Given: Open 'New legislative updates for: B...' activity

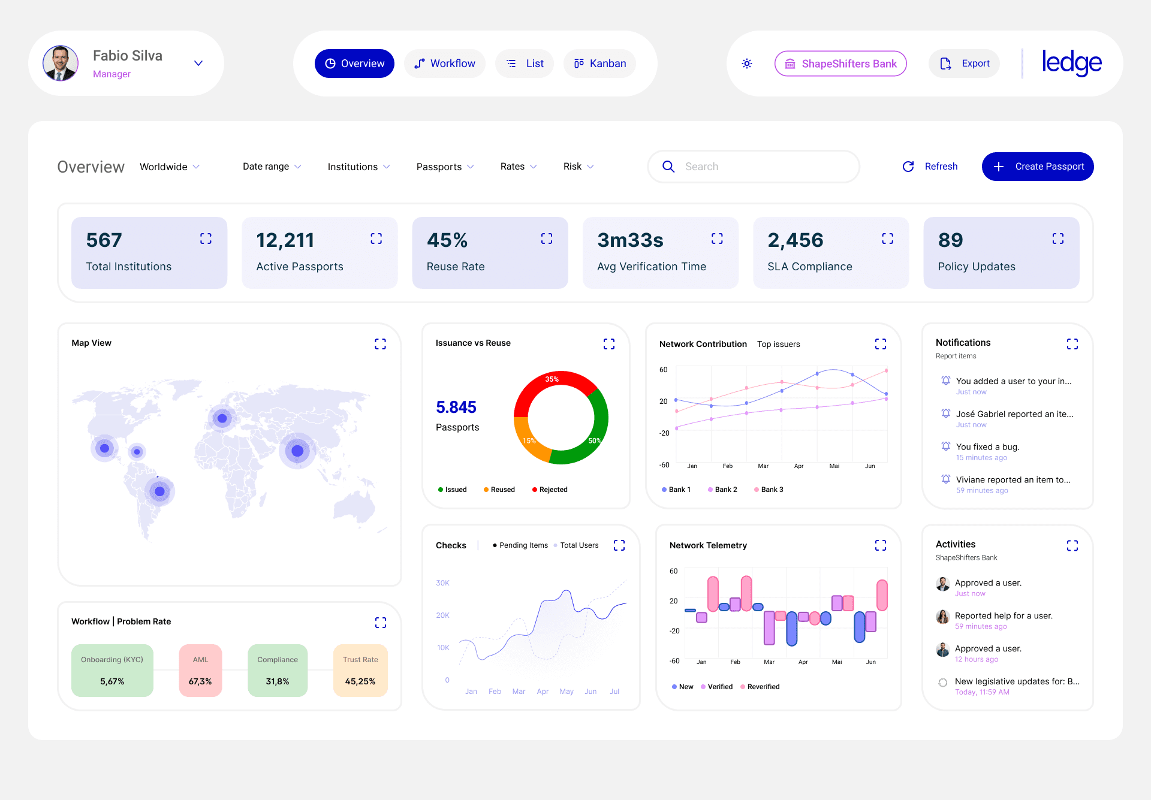Looking at the screenshot, I should 1008,686.
